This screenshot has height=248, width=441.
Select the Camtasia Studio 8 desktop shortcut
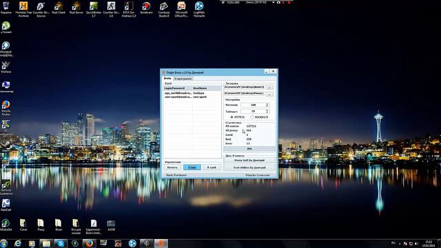click(164, 9)
